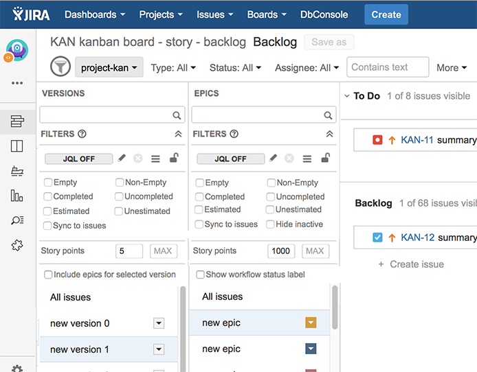Image resolution: width=477 pixels, height=372 pixels.
Task: Collapse the Epics FILTERS section chevron
Action: coord(329,134)
